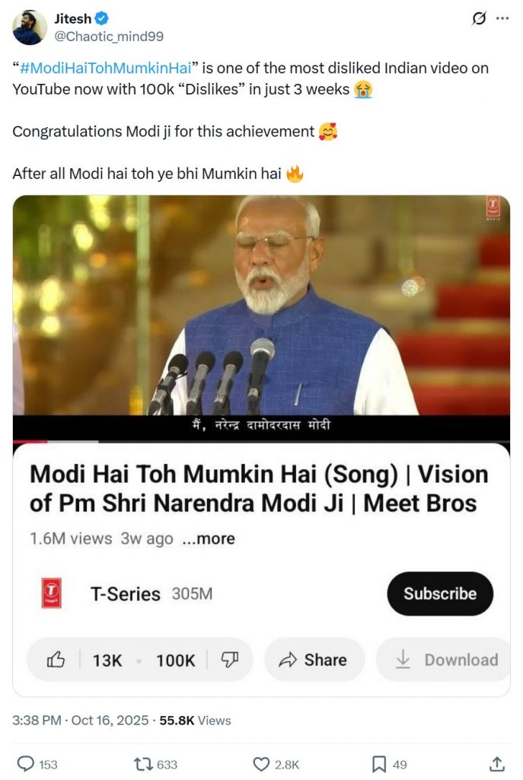Subscribe to T-Series channel

(x=440, y=594)
